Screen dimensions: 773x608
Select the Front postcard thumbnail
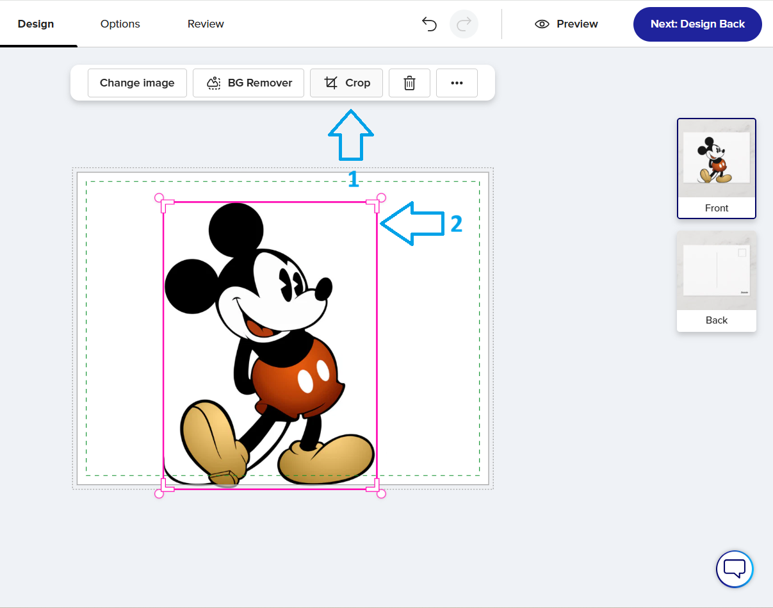click(x=716, y=168)
